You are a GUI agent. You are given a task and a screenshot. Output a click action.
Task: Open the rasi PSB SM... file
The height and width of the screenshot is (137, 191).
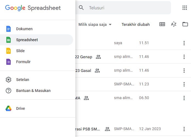(x=88, y=129)
